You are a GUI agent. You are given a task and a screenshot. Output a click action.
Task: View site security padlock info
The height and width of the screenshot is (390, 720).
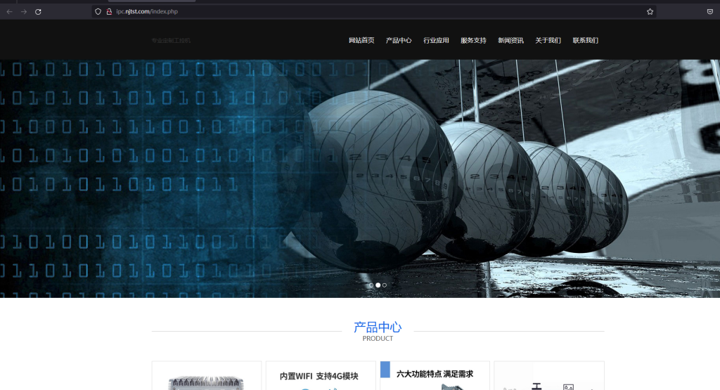point(109,11)
